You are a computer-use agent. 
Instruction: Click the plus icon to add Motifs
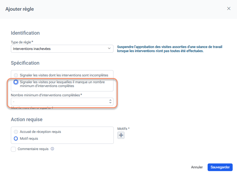[x=121, y=135]
